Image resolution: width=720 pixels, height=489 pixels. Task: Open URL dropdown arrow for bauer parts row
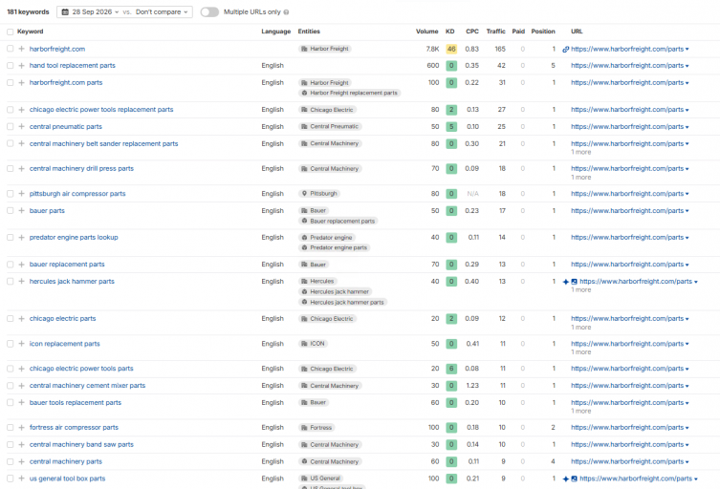click(687, 211)
